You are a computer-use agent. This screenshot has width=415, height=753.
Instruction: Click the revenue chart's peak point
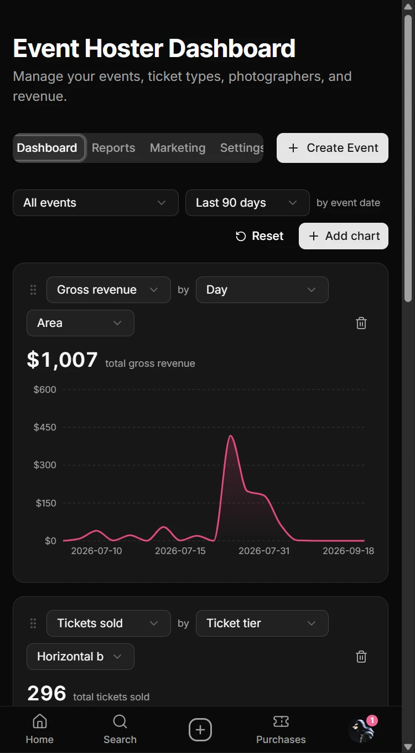[231, 436]
